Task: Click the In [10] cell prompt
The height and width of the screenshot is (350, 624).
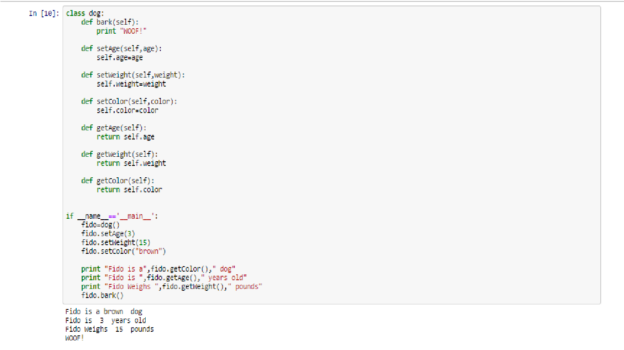Action: pyautogui.click(x=43, y=13)
